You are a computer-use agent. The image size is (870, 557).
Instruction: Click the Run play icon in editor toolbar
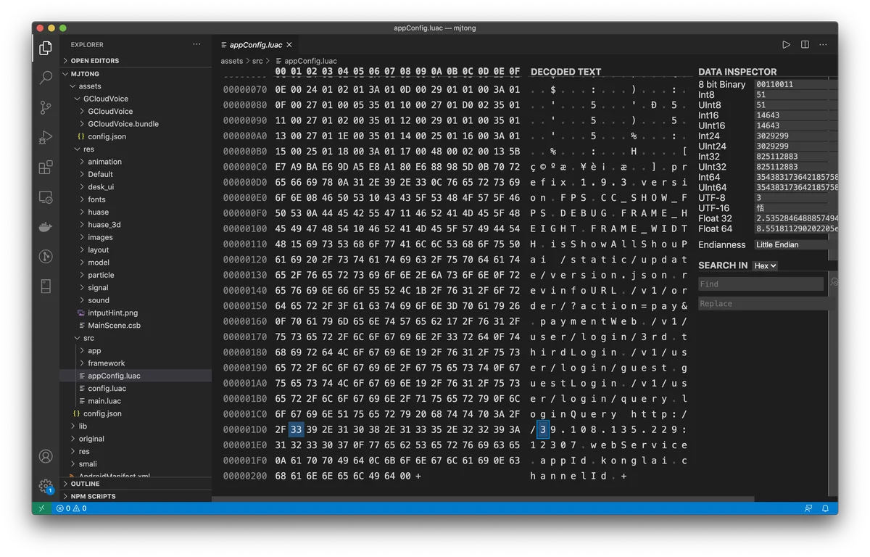click(x=786, y=45)
